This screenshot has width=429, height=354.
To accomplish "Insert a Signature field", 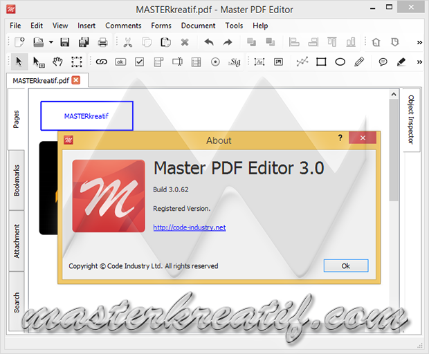I will coord(235,62).
